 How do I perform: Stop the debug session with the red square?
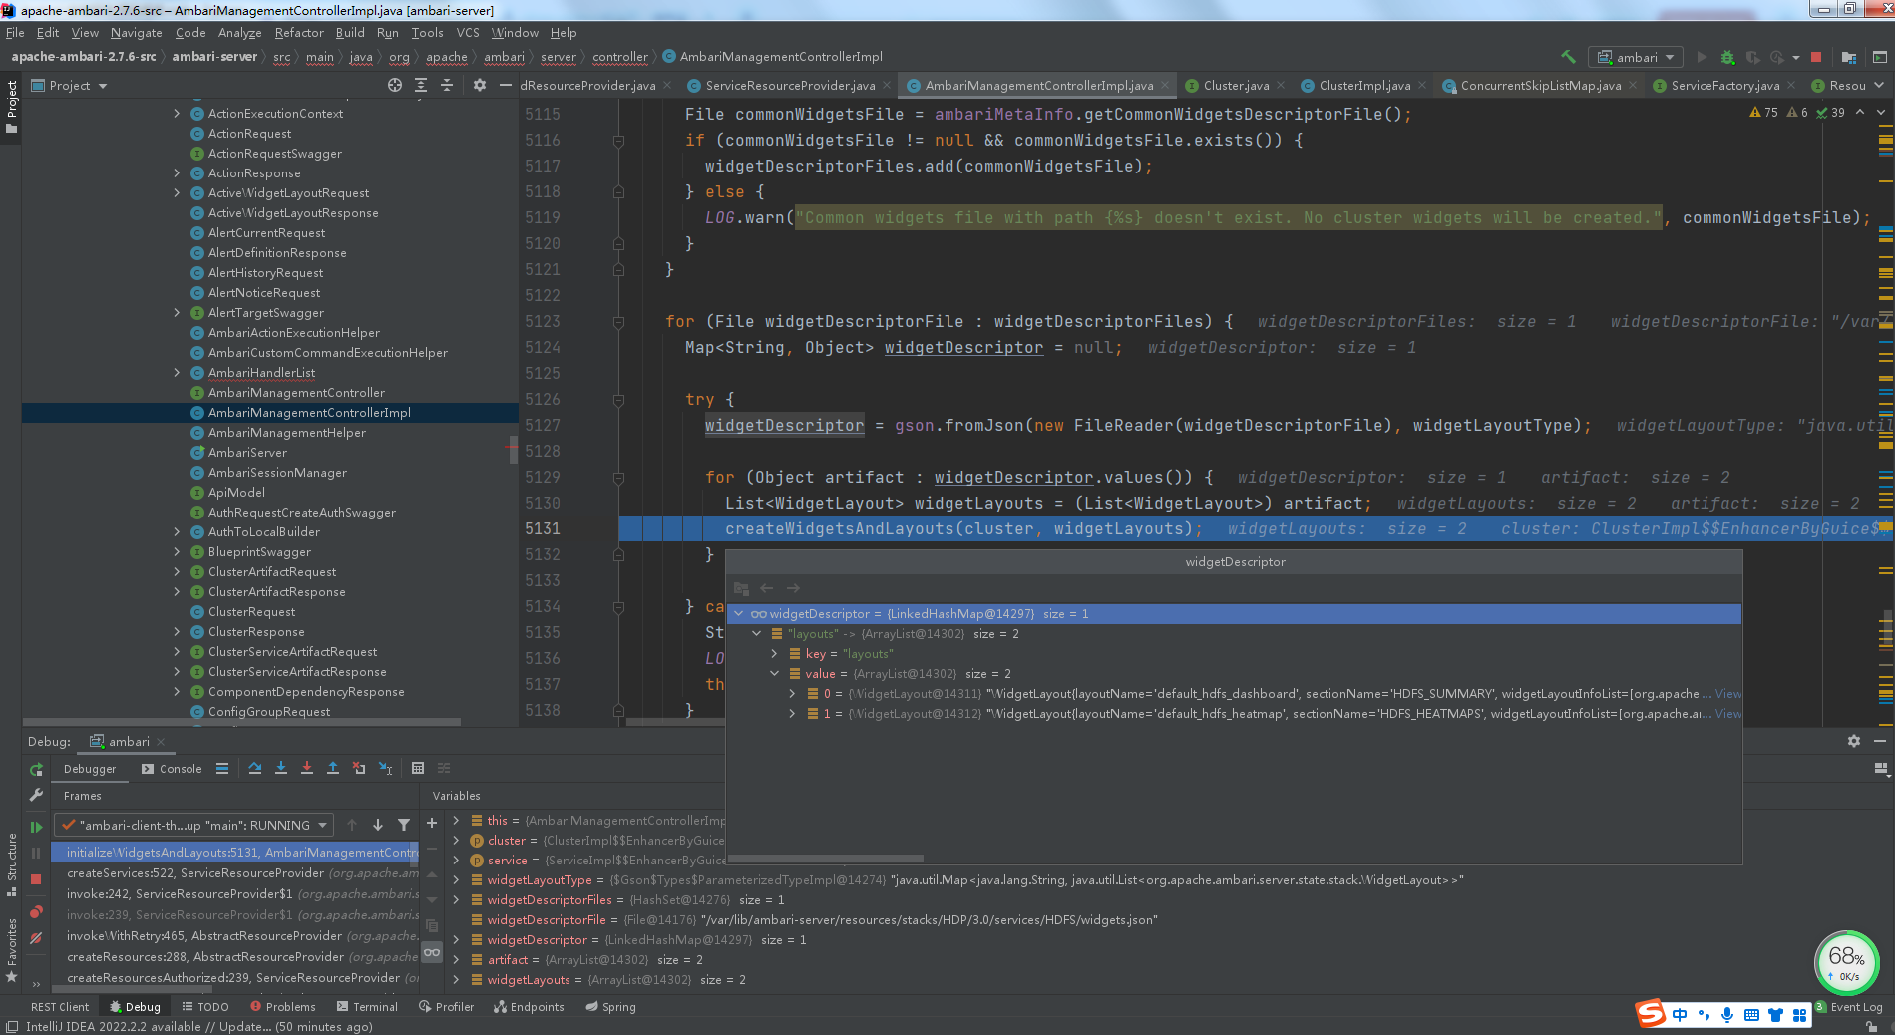tap(36, 879)
